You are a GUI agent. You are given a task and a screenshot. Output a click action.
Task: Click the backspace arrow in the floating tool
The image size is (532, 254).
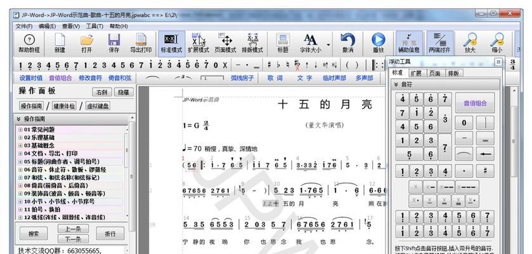(x=485, y=154)
